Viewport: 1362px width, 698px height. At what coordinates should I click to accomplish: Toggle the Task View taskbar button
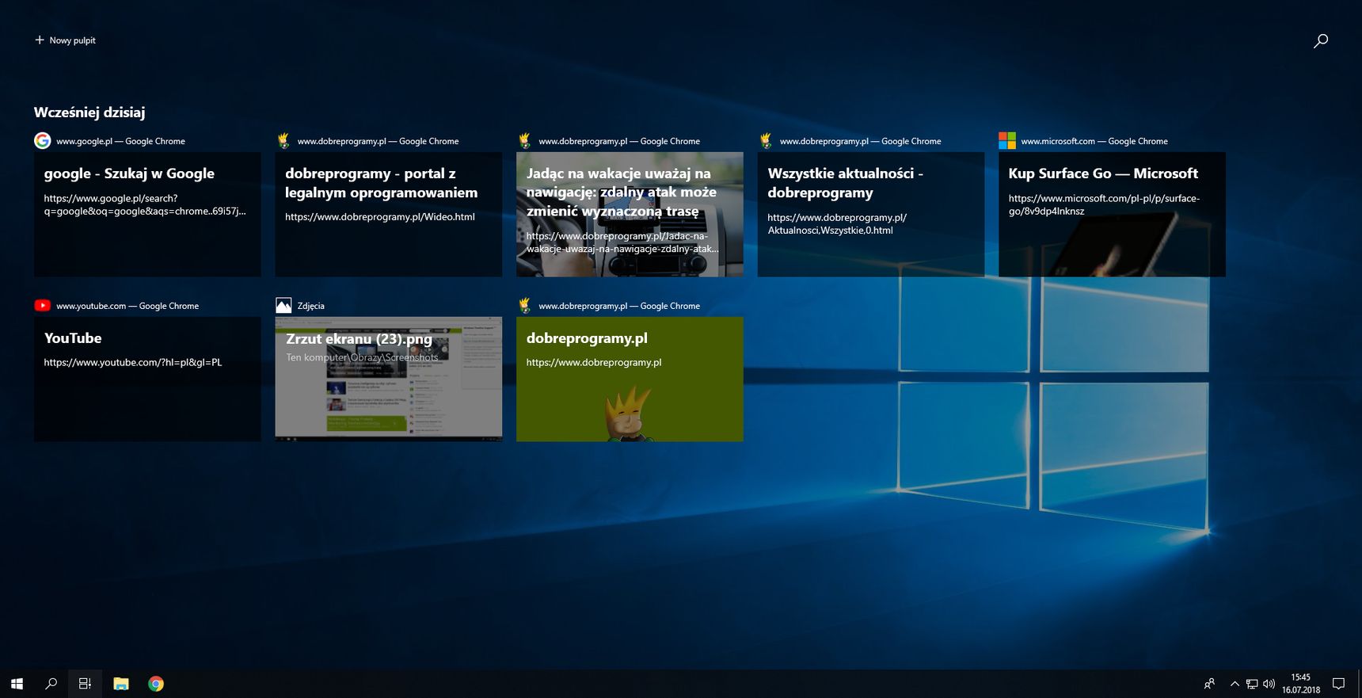tap(86, 684)
